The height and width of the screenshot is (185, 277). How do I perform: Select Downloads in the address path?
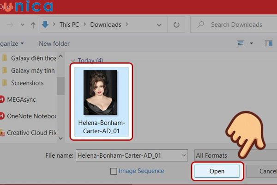106,25
